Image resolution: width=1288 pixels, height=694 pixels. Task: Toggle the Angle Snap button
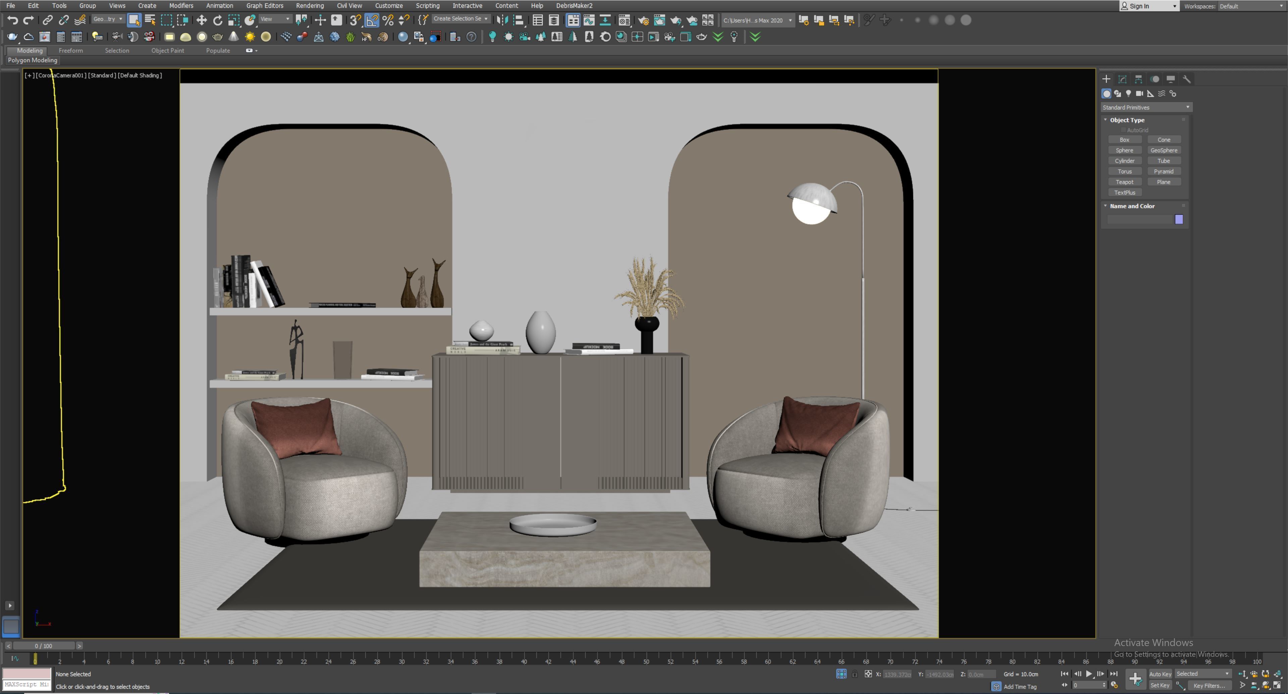[x=372, y=20]
